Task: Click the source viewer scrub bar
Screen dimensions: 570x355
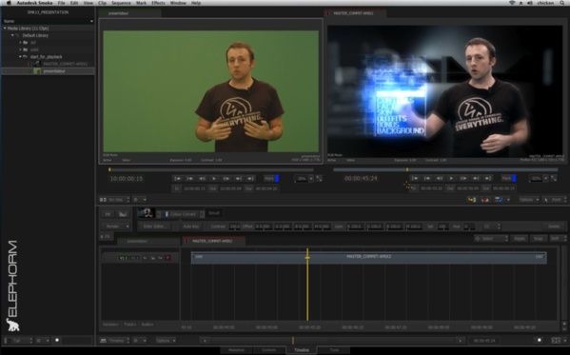Action: tap(211, 169)
